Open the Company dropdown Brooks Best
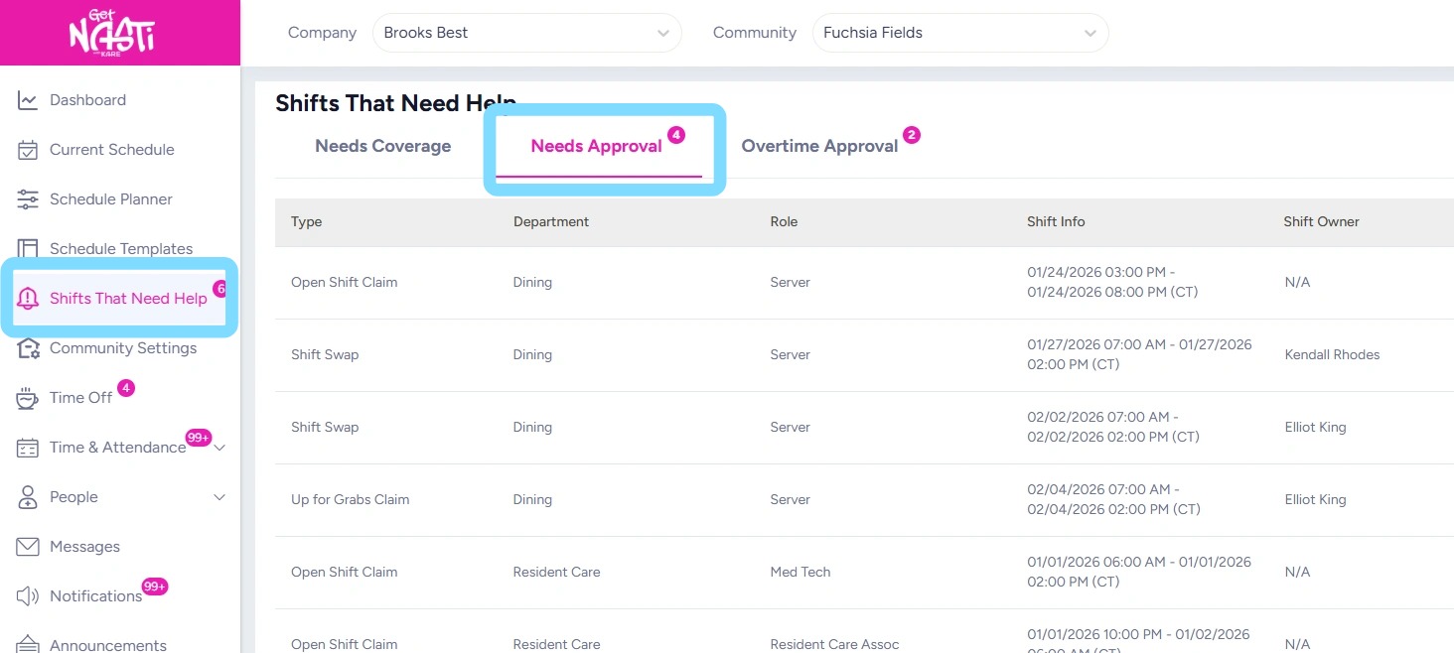 coord(526,33)
